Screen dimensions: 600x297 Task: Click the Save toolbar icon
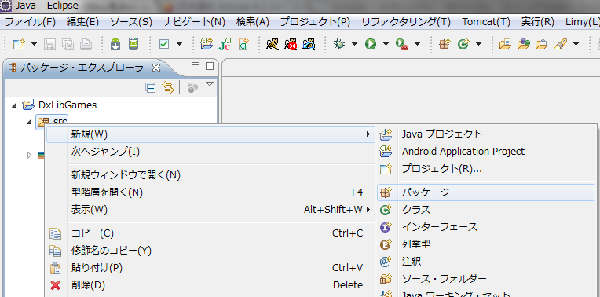click(x=50, y=45)
